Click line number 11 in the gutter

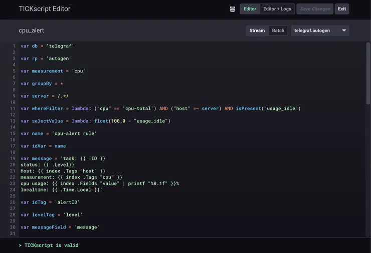13,108
